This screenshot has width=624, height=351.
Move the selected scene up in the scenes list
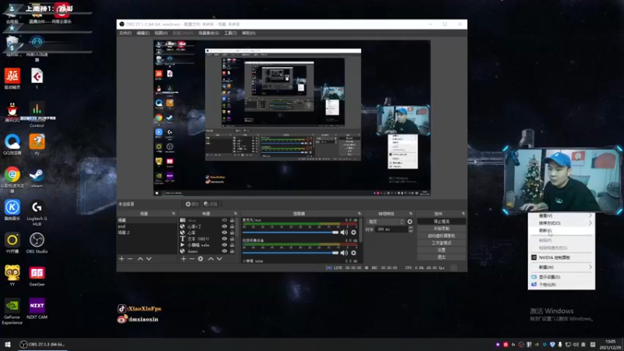point(140,259)
